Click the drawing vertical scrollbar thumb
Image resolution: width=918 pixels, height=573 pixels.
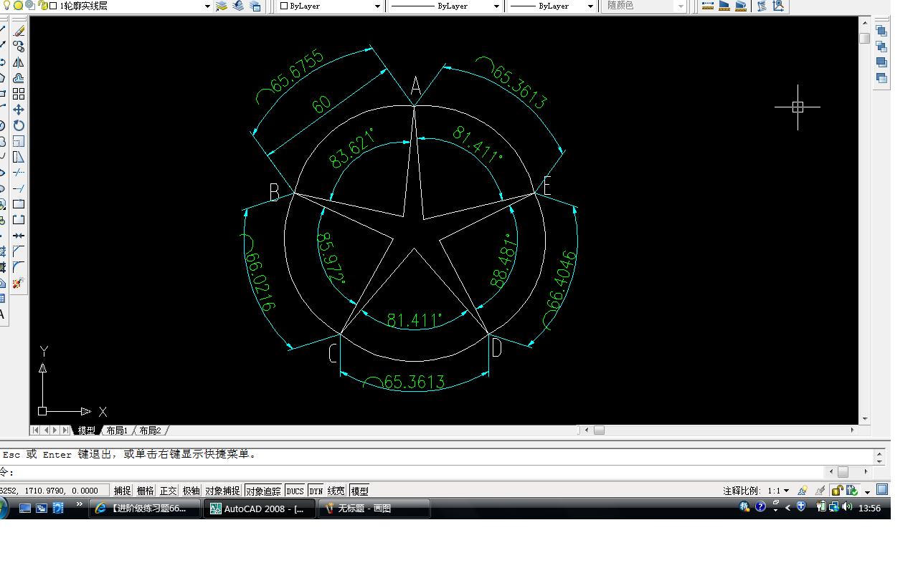(x=865, y=38)
